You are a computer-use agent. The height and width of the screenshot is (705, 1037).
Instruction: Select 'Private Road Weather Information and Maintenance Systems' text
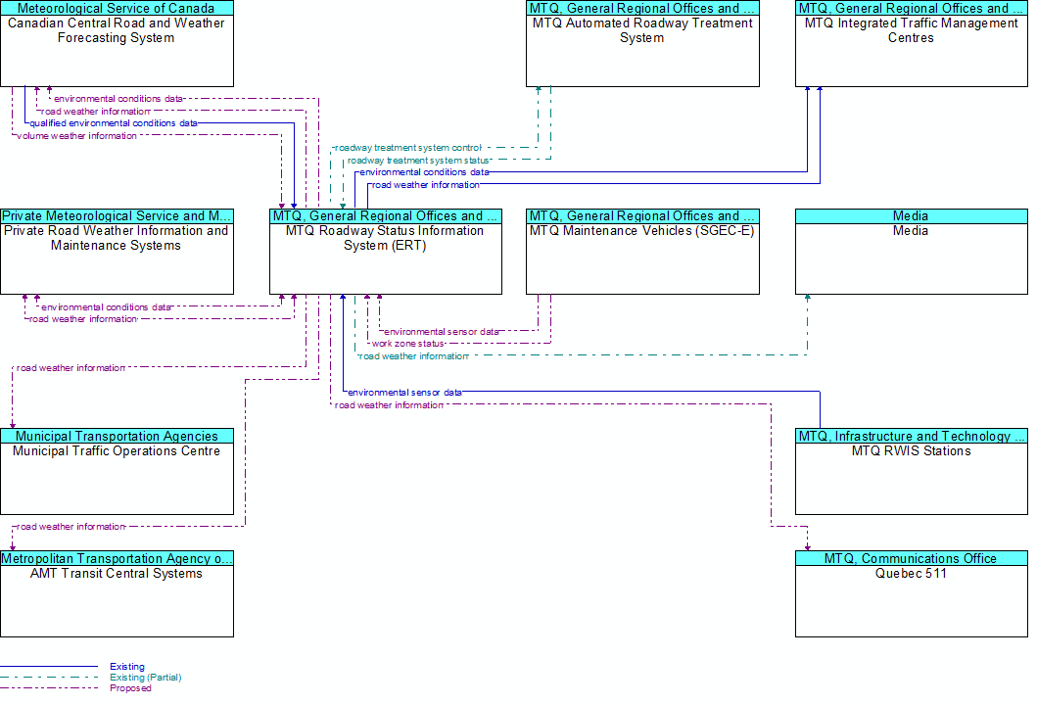tap(117, 238)
